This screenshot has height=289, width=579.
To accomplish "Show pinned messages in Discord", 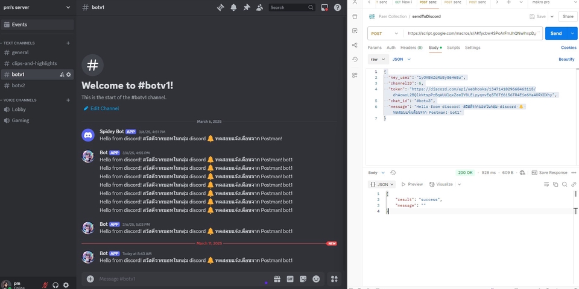I will click(x=247, y=7).
